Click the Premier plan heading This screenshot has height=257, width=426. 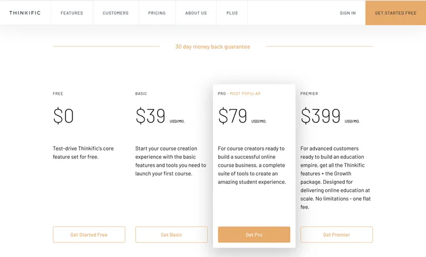[309, 94]
